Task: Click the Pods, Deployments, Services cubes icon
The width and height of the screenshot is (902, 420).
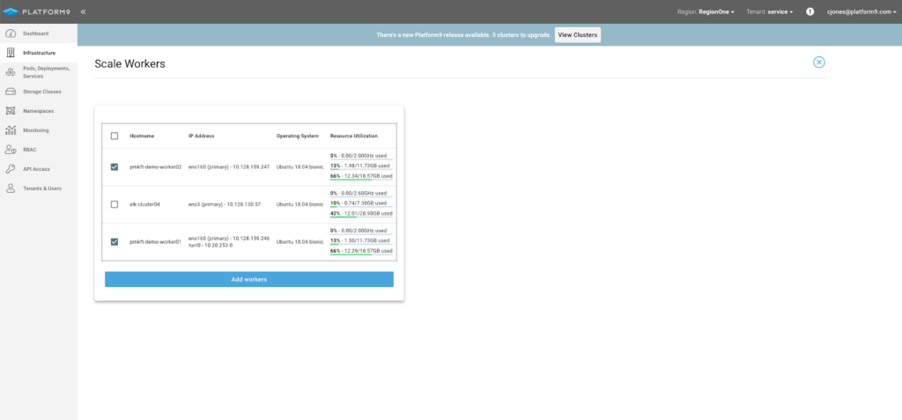Action: (11, 72)
